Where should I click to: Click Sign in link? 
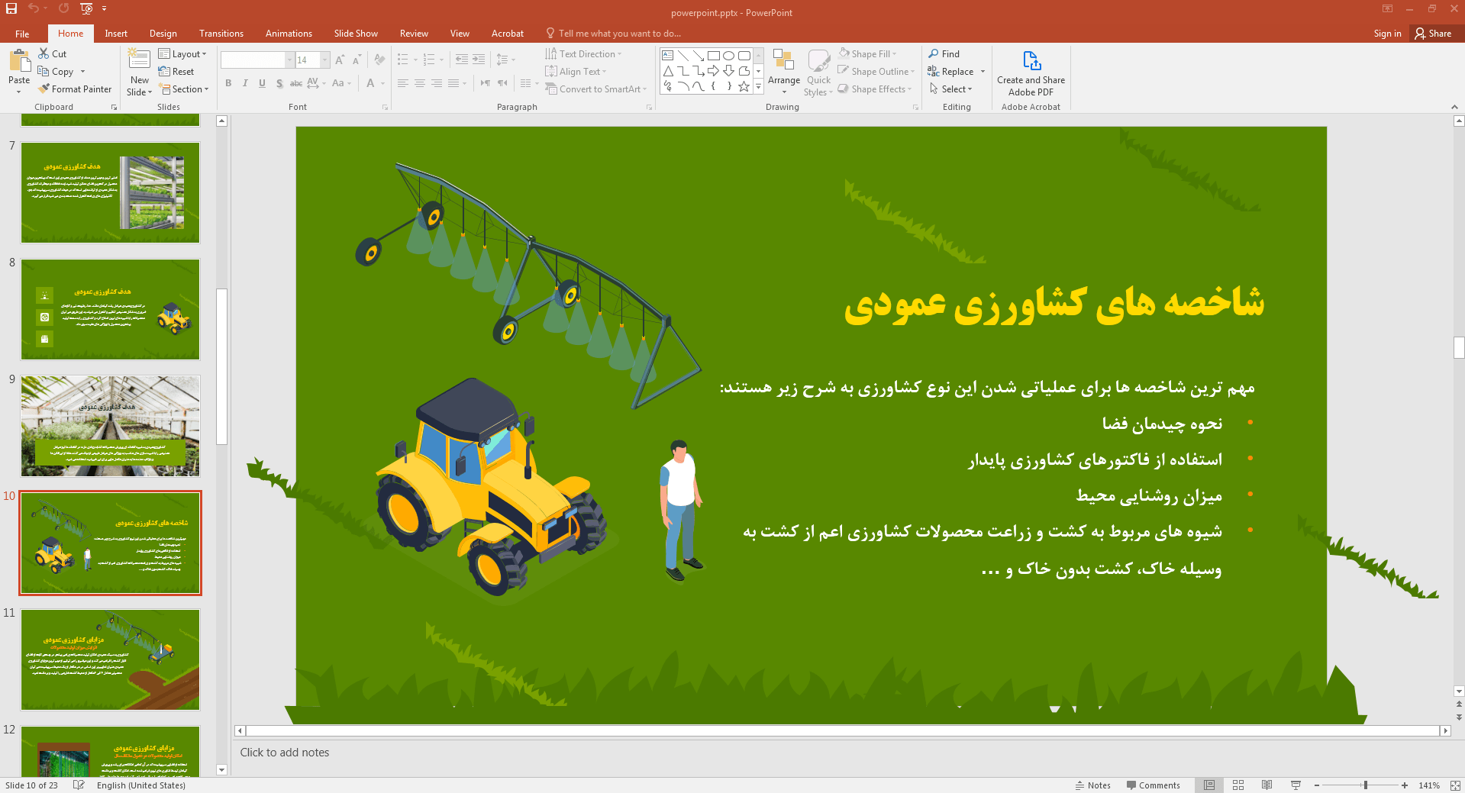(x=1387, y=34)
